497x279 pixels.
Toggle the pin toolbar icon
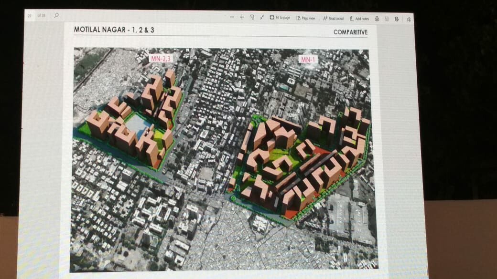click(408, 19)
